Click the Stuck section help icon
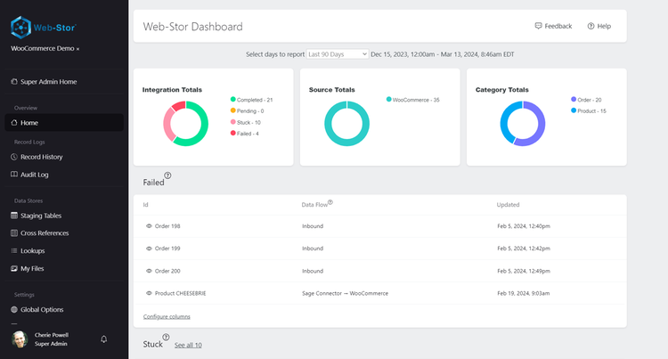 pos(166,338)
